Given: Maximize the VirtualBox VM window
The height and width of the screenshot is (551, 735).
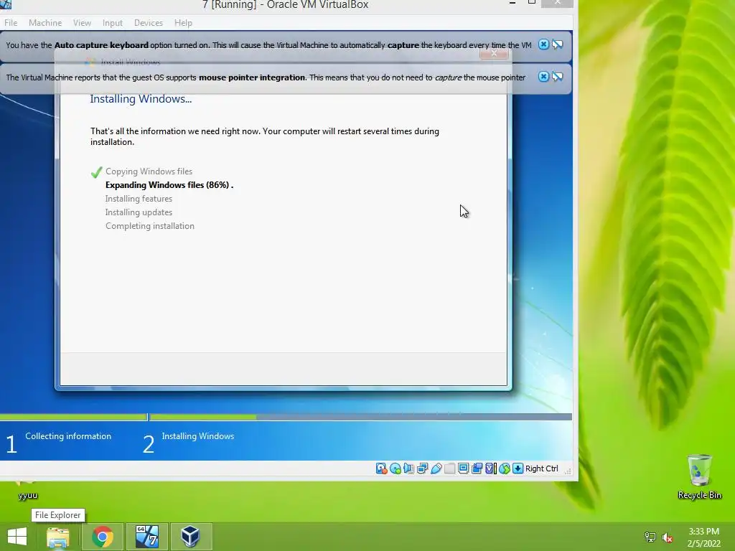Looking at the screenshot, I should tap(532, 3).
